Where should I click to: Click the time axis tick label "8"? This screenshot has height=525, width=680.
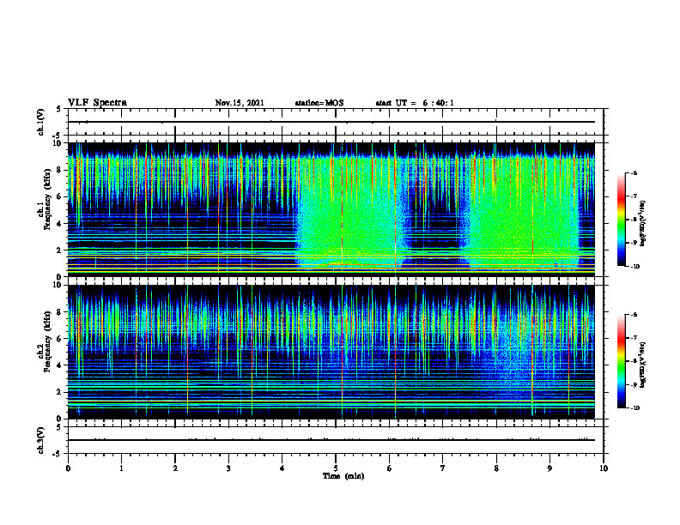(x=496, y=468)
